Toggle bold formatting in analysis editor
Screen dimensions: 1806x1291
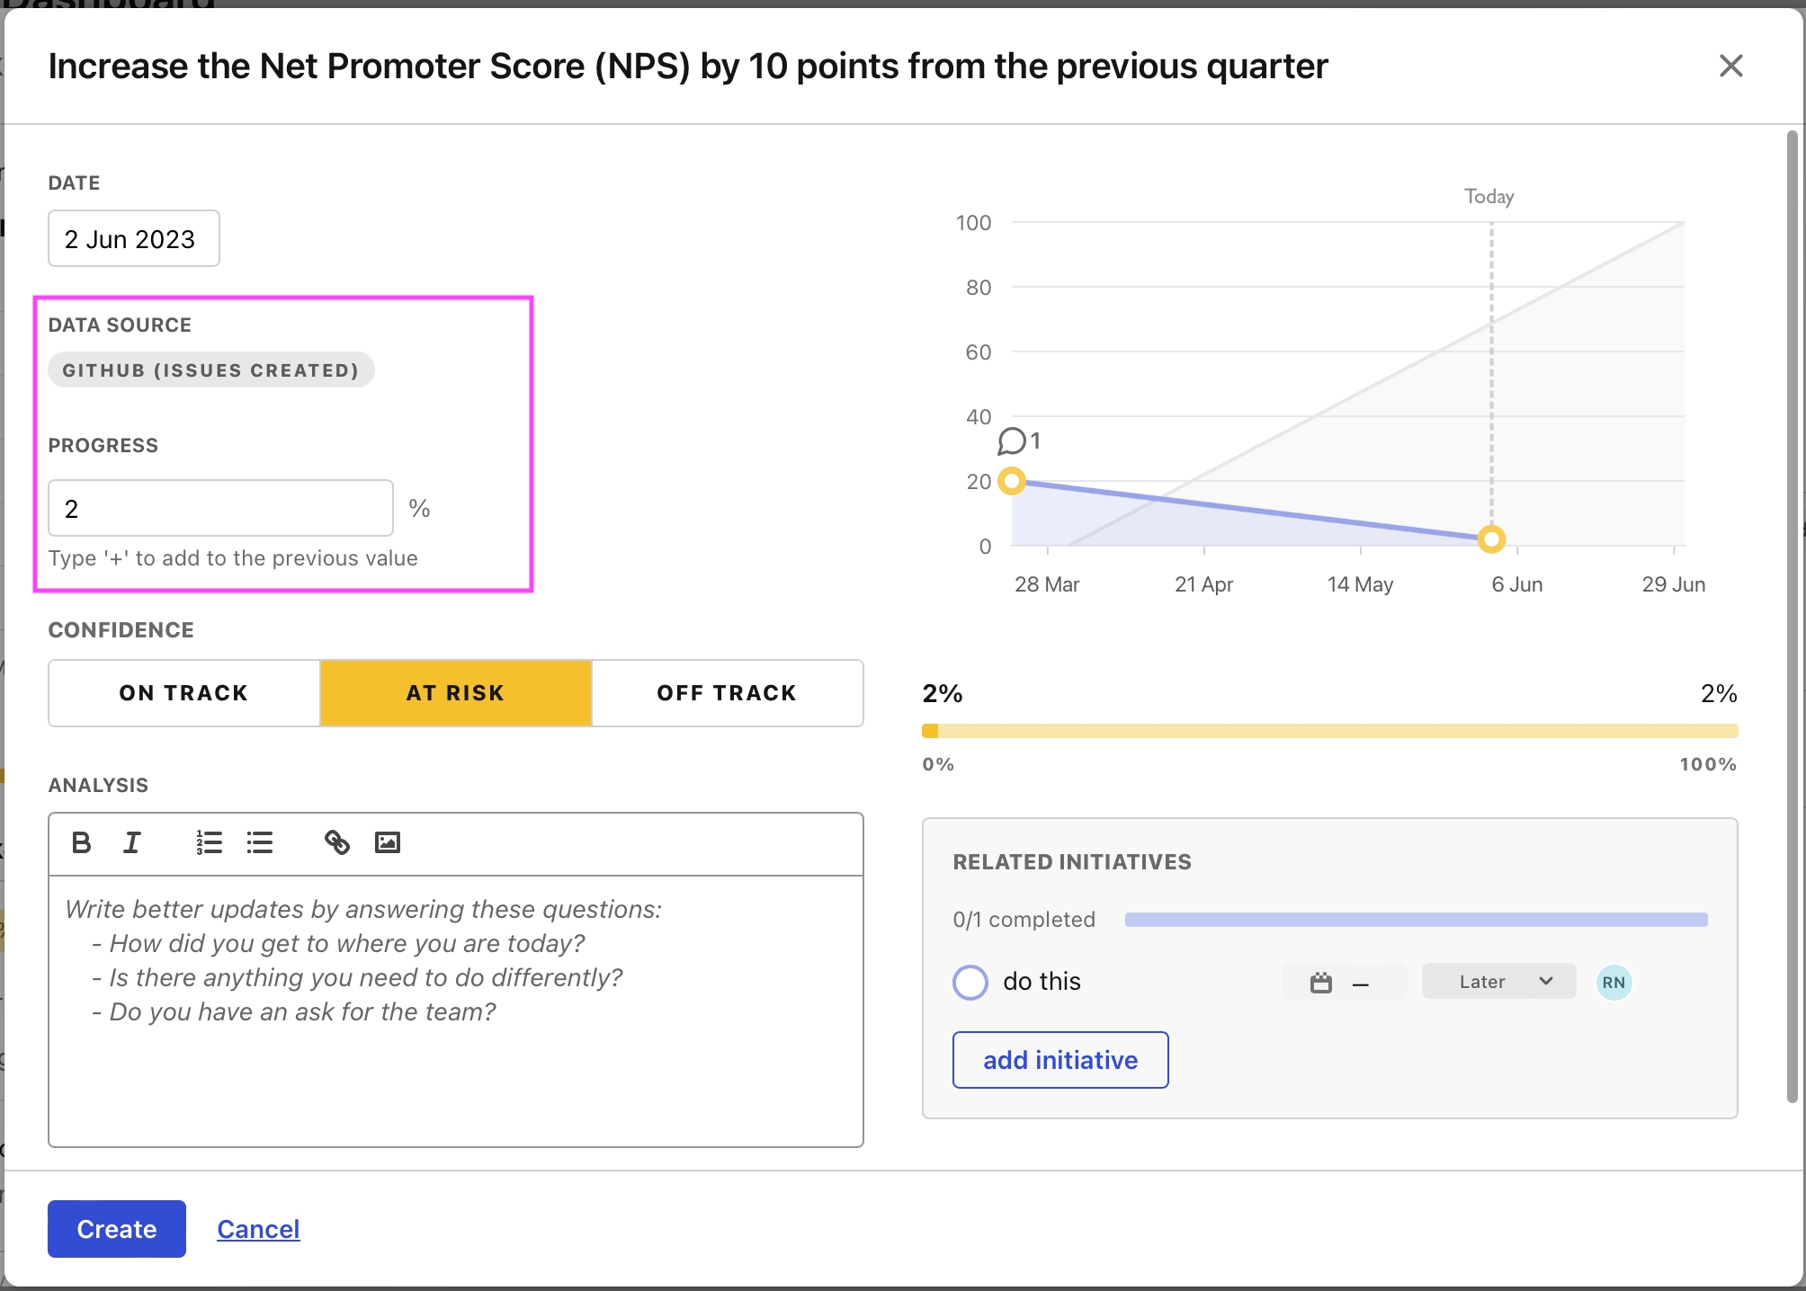tap(81, 842)
